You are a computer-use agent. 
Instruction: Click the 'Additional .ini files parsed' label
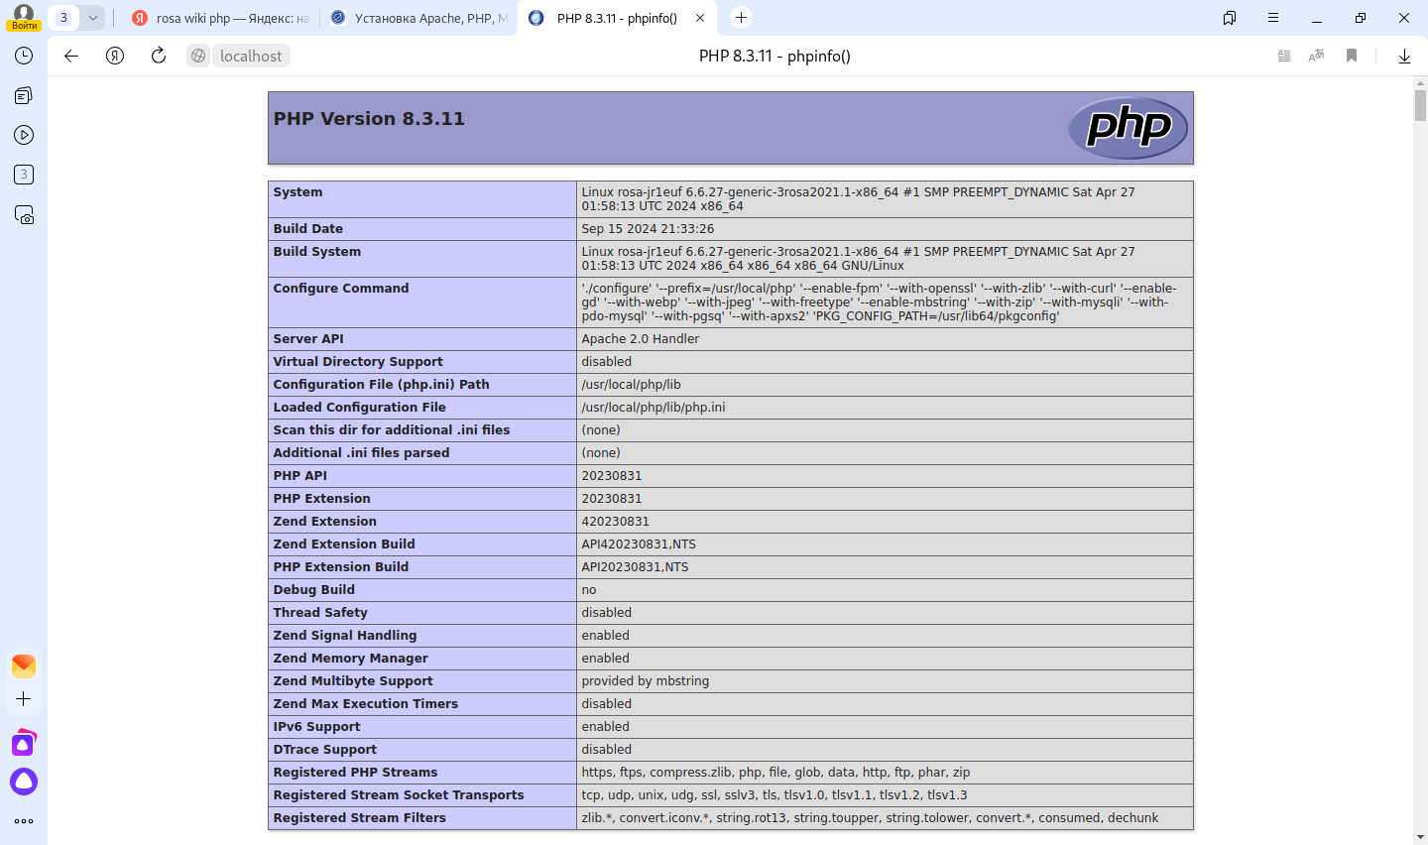coord(362,453)
